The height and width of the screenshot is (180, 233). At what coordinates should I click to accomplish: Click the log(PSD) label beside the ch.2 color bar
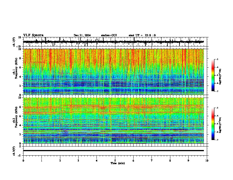click(x=220, y=125)
